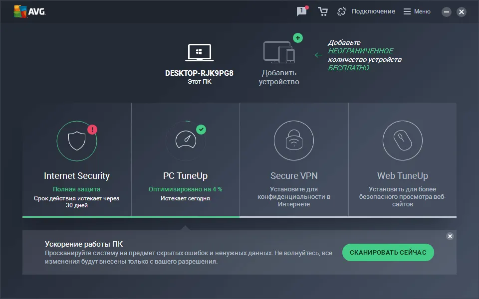Image resolution: width=479 pixels, height=299 pixels.
Task: Open the PC TuneUp tile title
Action: tap(185, 176)
